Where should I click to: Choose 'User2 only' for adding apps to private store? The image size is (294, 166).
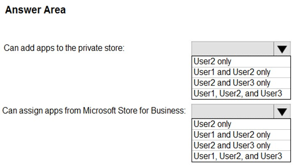pos(241,62)
